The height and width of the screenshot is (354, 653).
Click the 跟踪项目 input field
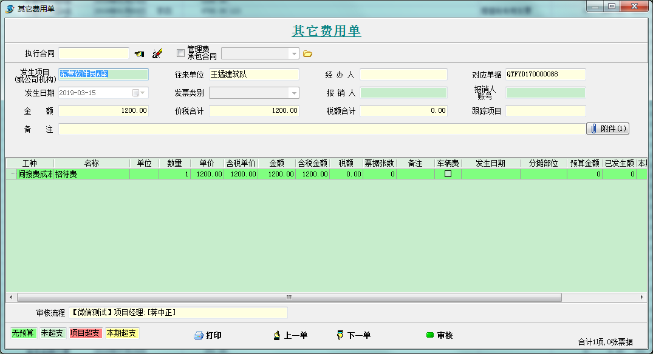[545, 111]
